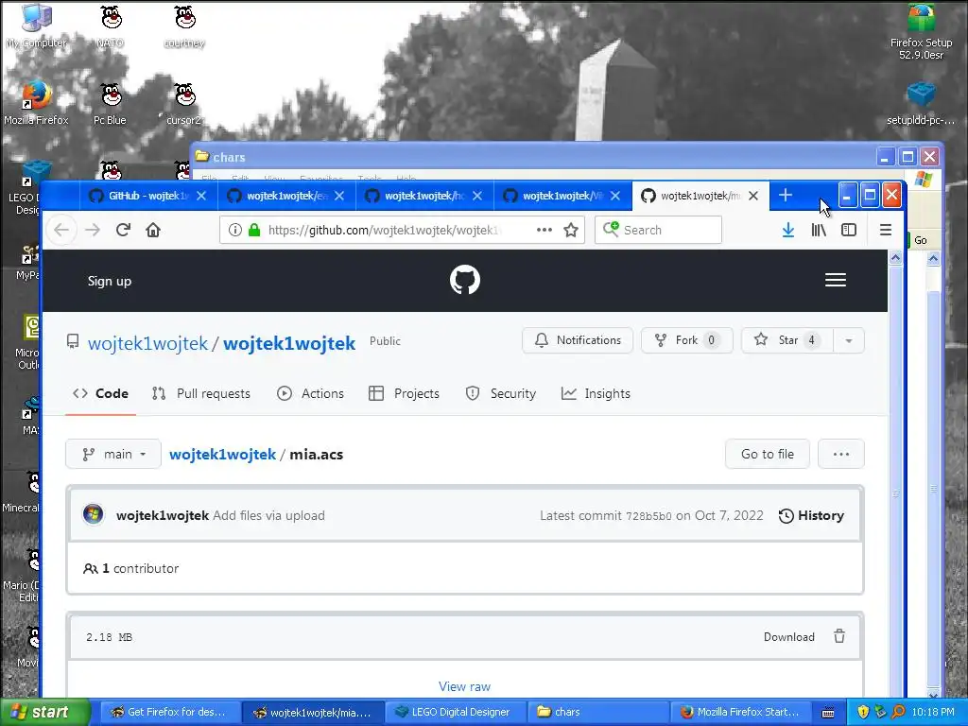Viewport: 968px width, 726px height.
Task: Open a new Firefox tab
Action: [x=786, y=196]
